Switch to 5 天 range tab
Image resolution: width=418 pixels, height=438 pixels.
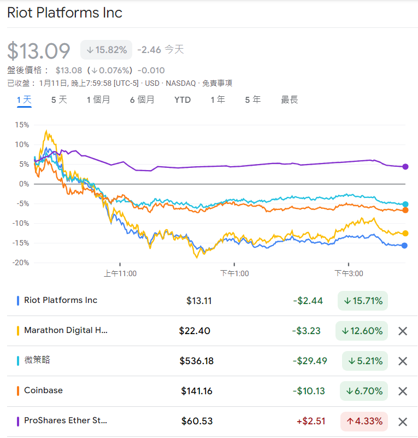coord(59,100)
